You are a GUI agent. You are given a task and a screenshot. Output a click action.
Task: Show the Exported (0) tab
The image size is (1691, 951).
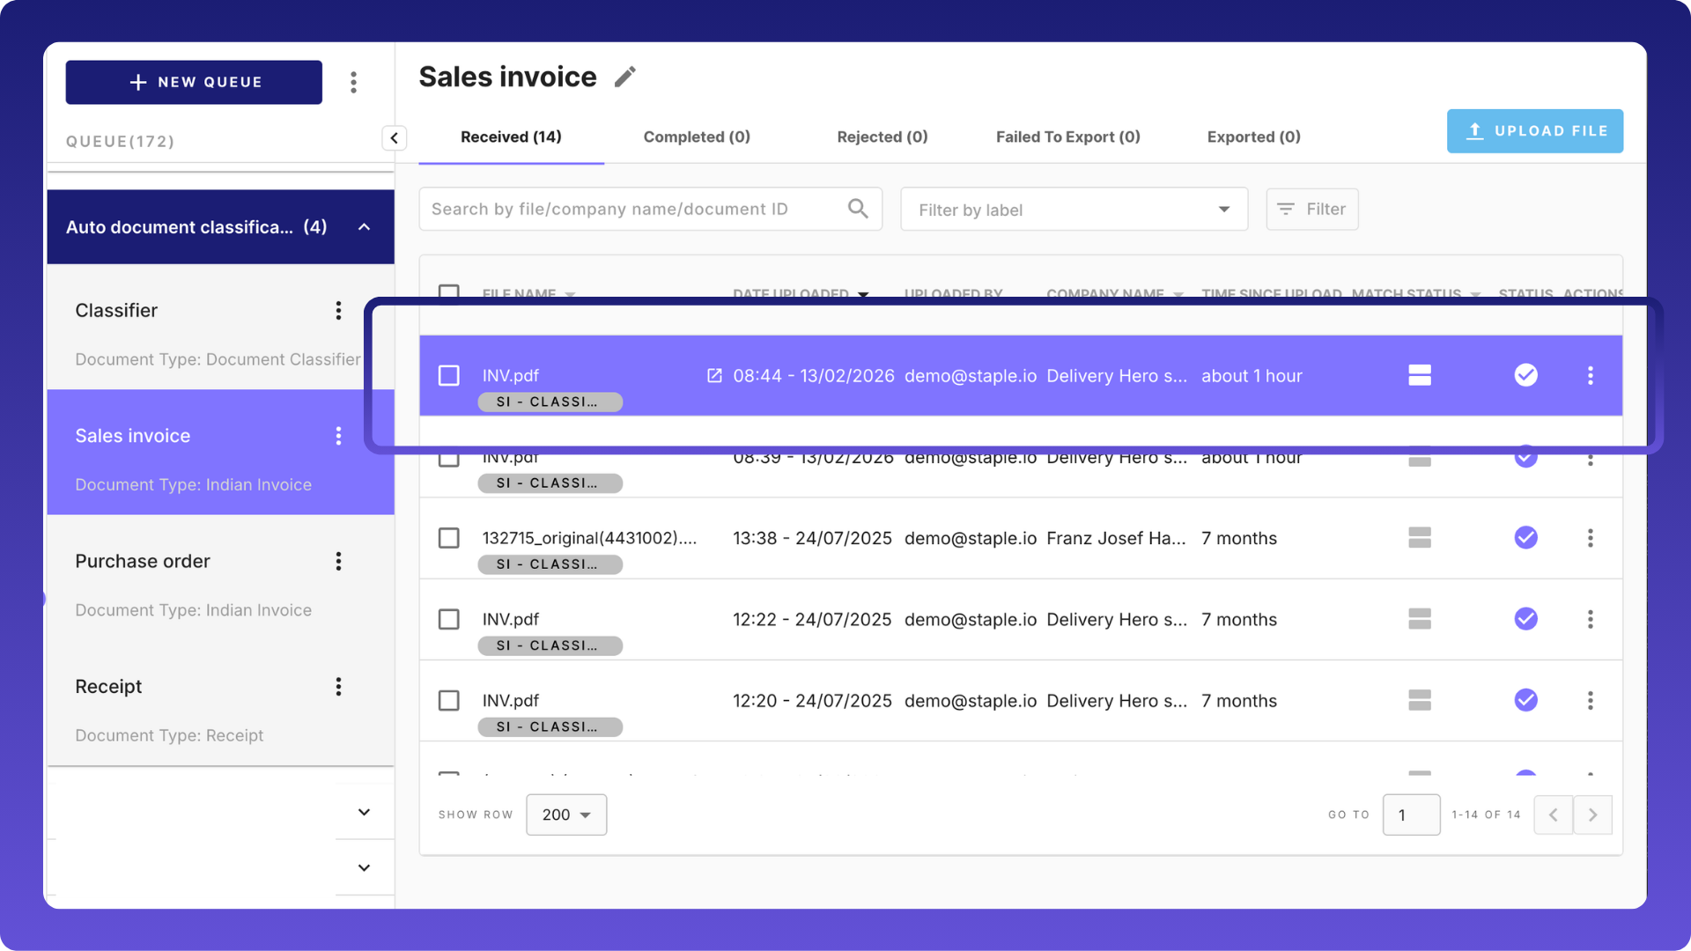[x=1254, y=137]
